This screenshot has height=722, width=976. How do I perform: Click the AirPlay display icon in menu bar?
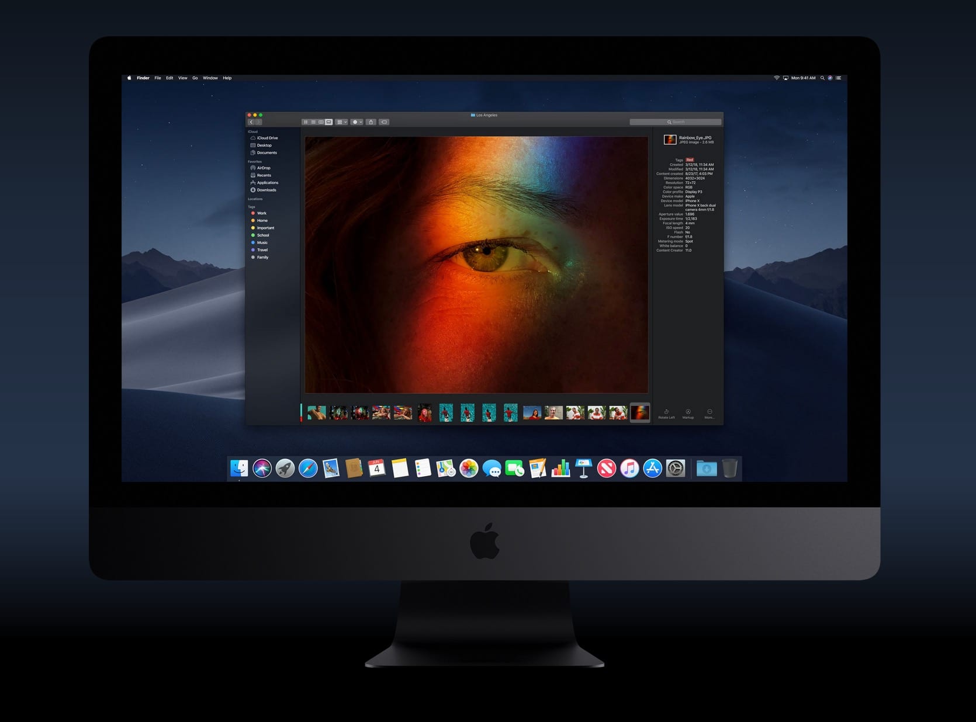[786, 78]
